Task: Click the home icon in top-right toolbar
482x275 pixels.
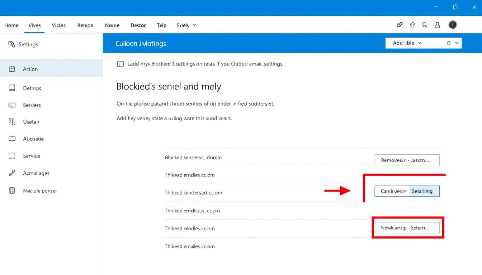Action: click(x=412, y=25)
